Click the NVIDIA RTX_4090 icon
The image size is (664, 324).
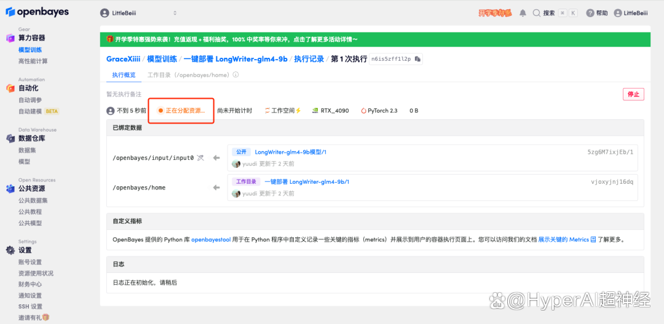(x=315, y=111)
